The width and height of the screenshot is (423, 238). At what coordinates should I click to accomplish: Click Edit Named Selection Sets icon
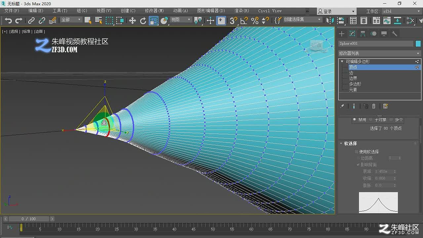pos(278,20)
